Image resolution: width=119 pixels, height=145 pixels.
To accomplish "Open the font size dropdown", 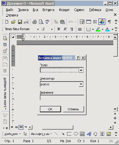I will (x=52, y=29).
